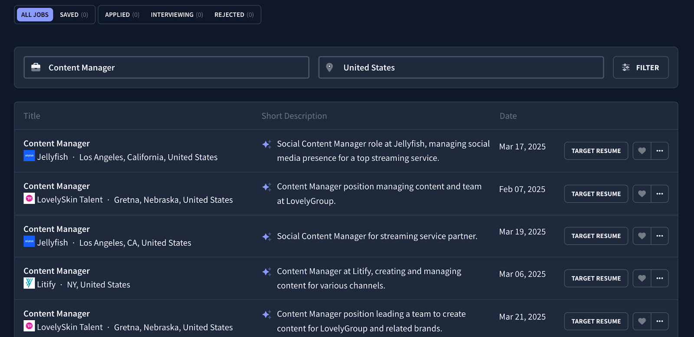Viewport: 694px width, 337px height.
Task: Open the ellipsis menu for the Mar 19 job
Action: click(660, 236)
